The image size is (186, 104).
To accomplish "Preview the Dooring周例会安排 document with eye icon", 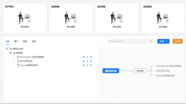I will (84, 65).
